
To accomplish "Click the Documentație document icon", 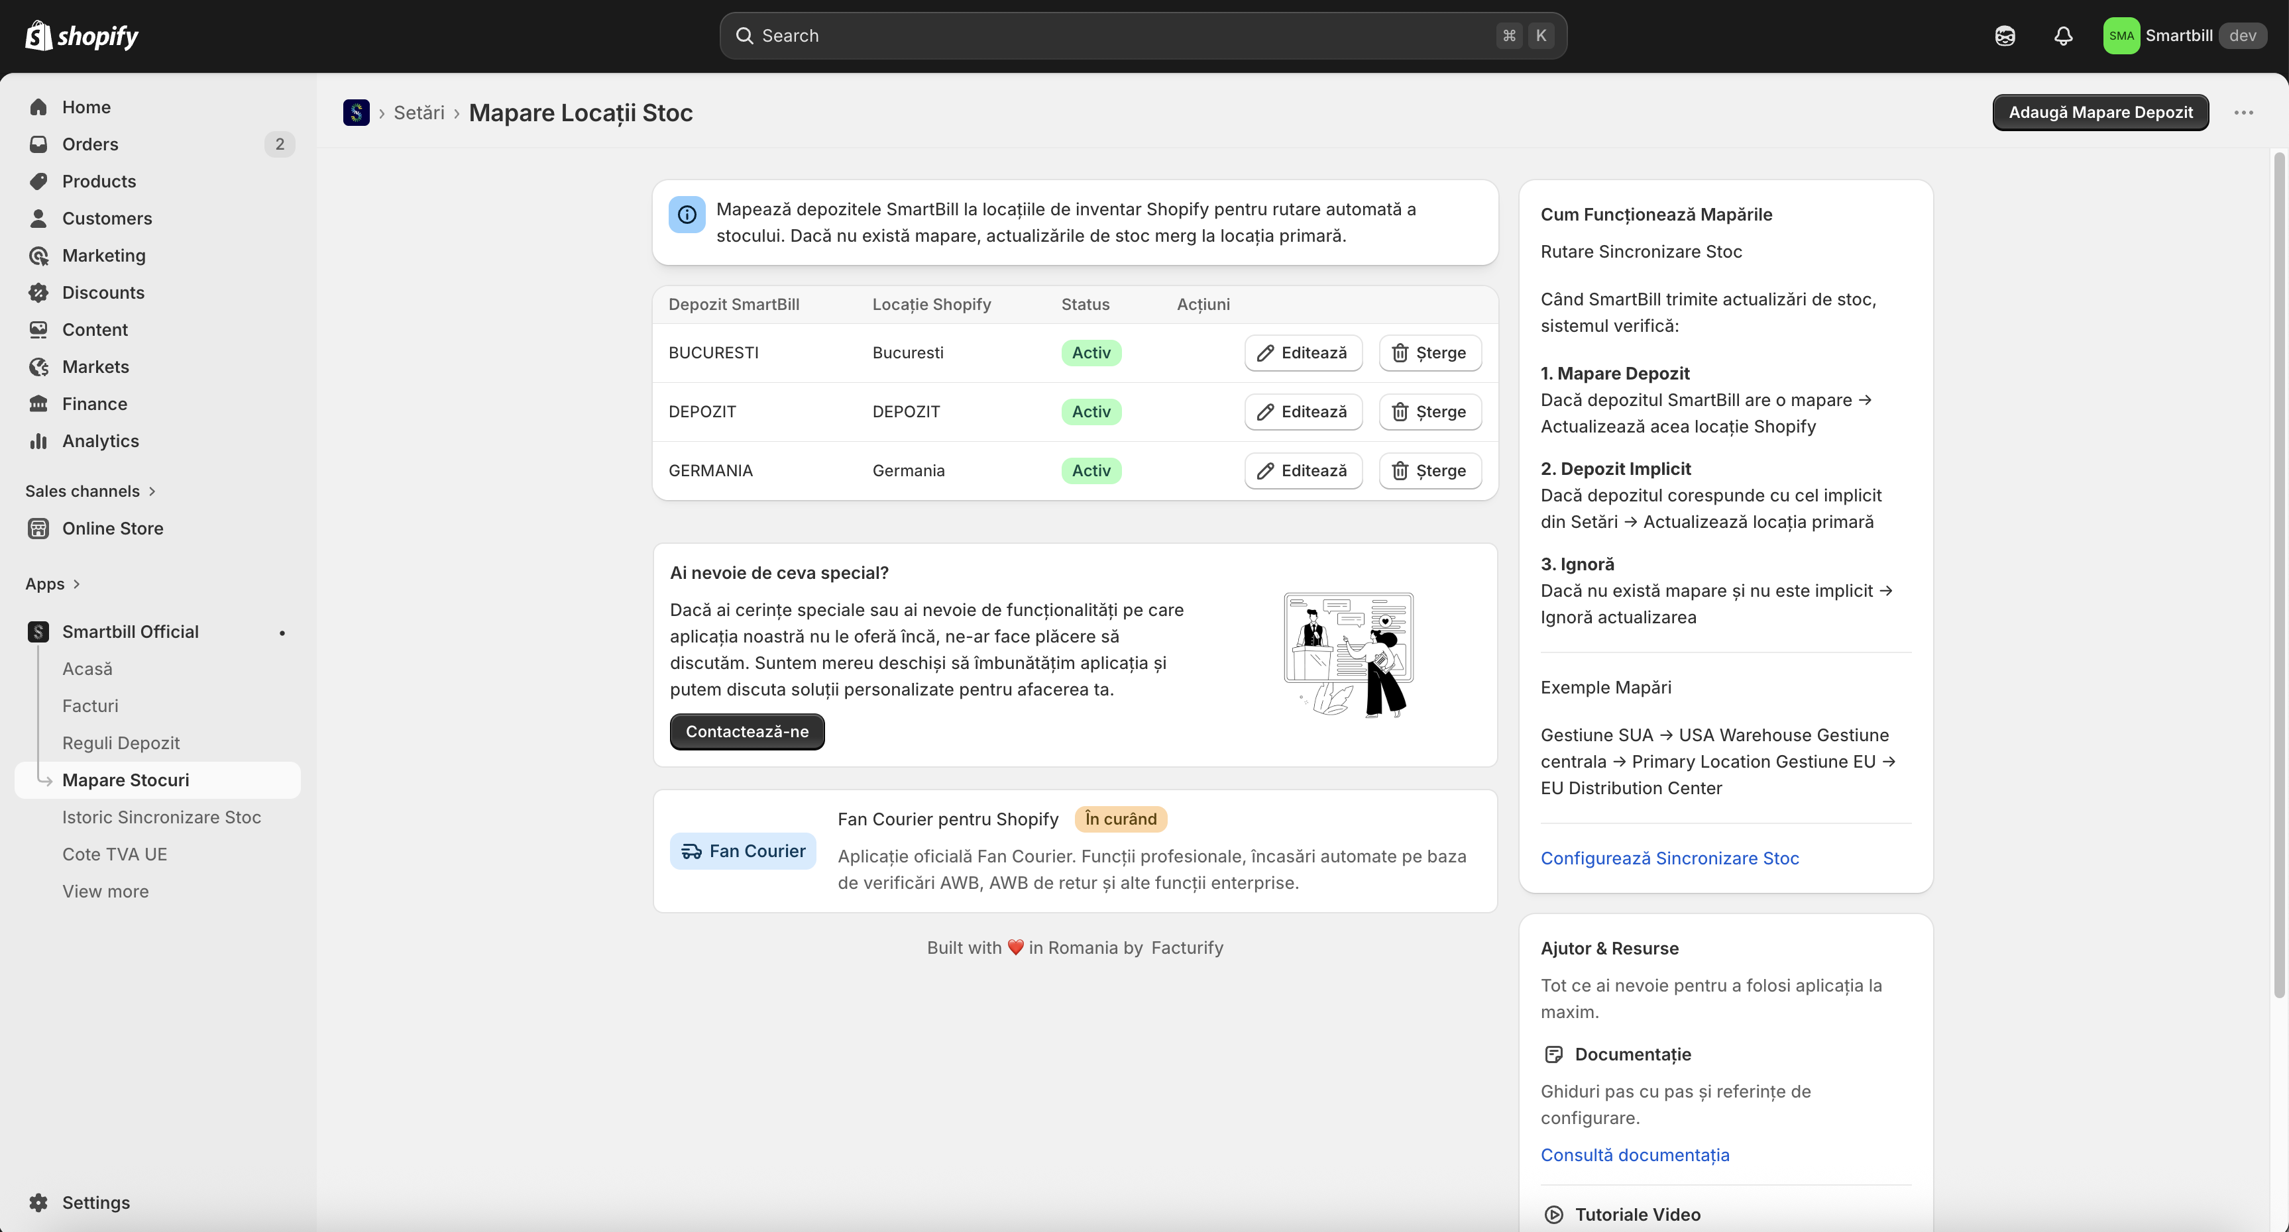I will coord(1553,1054).
